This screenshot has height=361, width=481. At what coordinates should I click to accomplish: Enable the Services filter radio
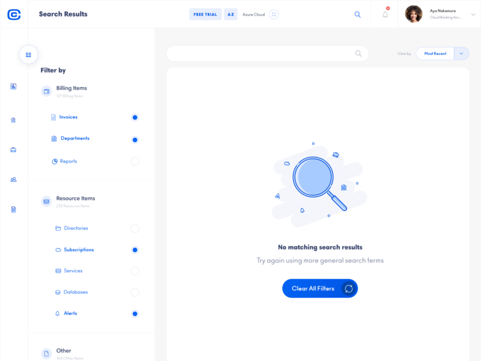pos(135,271)
